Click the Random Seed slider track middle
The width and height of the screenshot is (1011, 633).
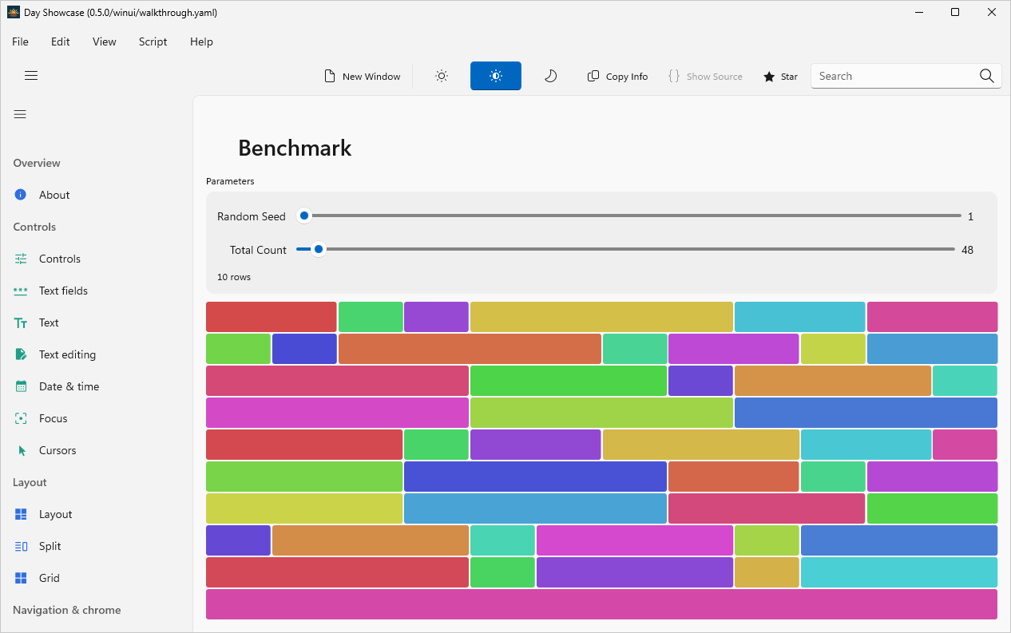coord(629,216)
